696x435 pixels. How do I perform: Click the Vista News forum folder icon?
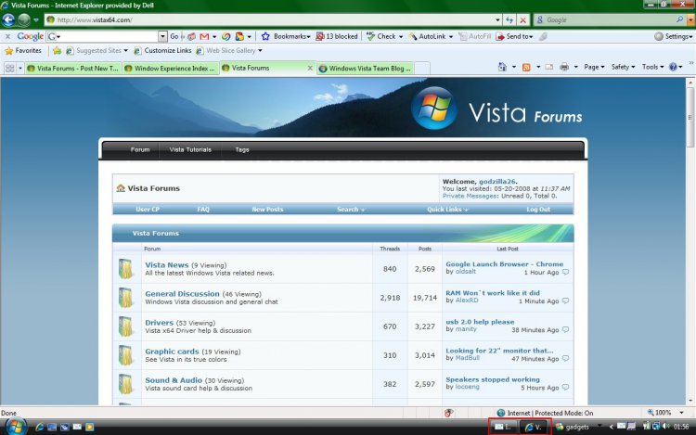coord(125,269)
